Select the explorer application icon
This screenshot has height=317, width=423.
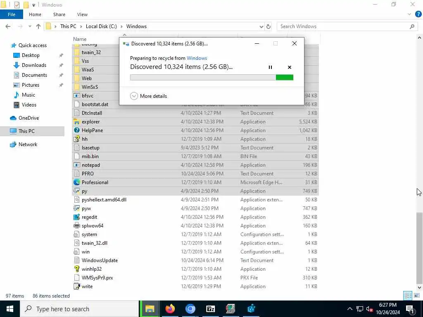77,122
